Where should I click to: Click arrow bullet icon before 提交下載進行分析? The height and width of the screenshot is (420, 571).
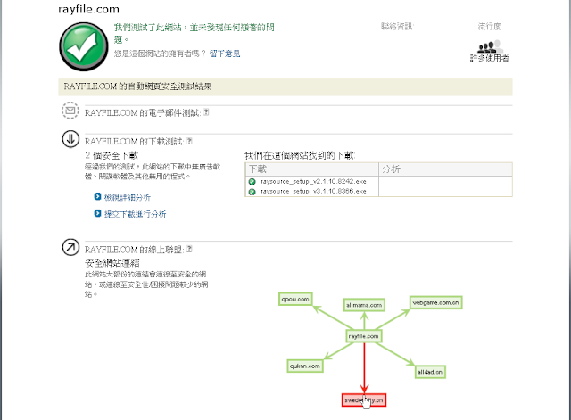pos(97,213)
